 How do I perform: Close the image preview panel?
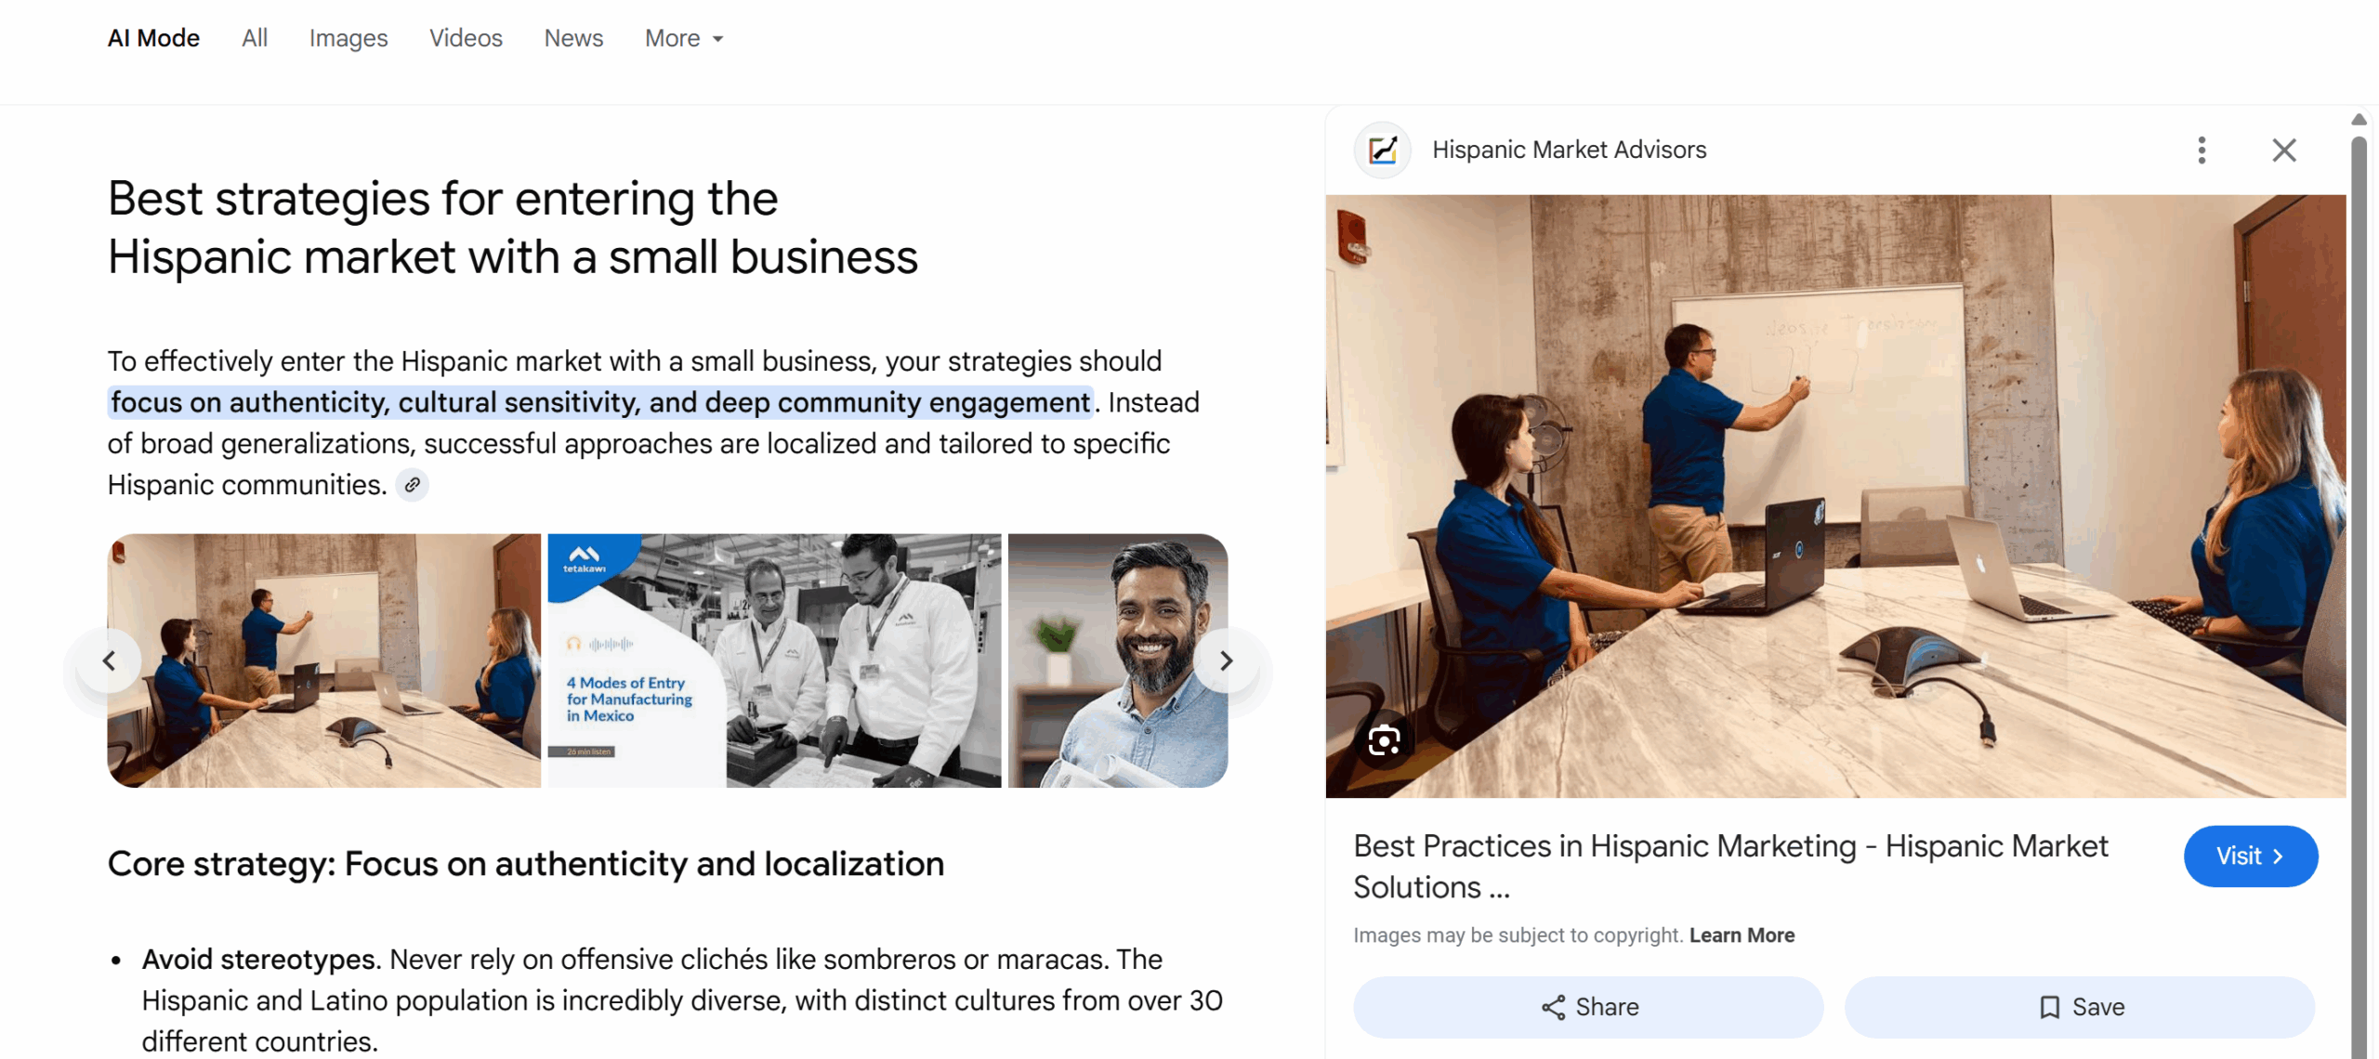click(2283, 150)
